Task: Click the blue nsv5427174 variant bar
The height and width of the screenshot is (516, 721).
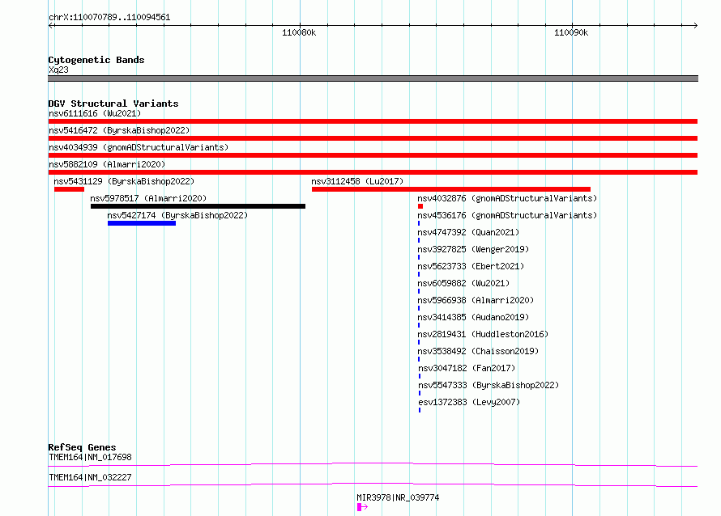Action: pyautogui.click(x=142, y=223)
